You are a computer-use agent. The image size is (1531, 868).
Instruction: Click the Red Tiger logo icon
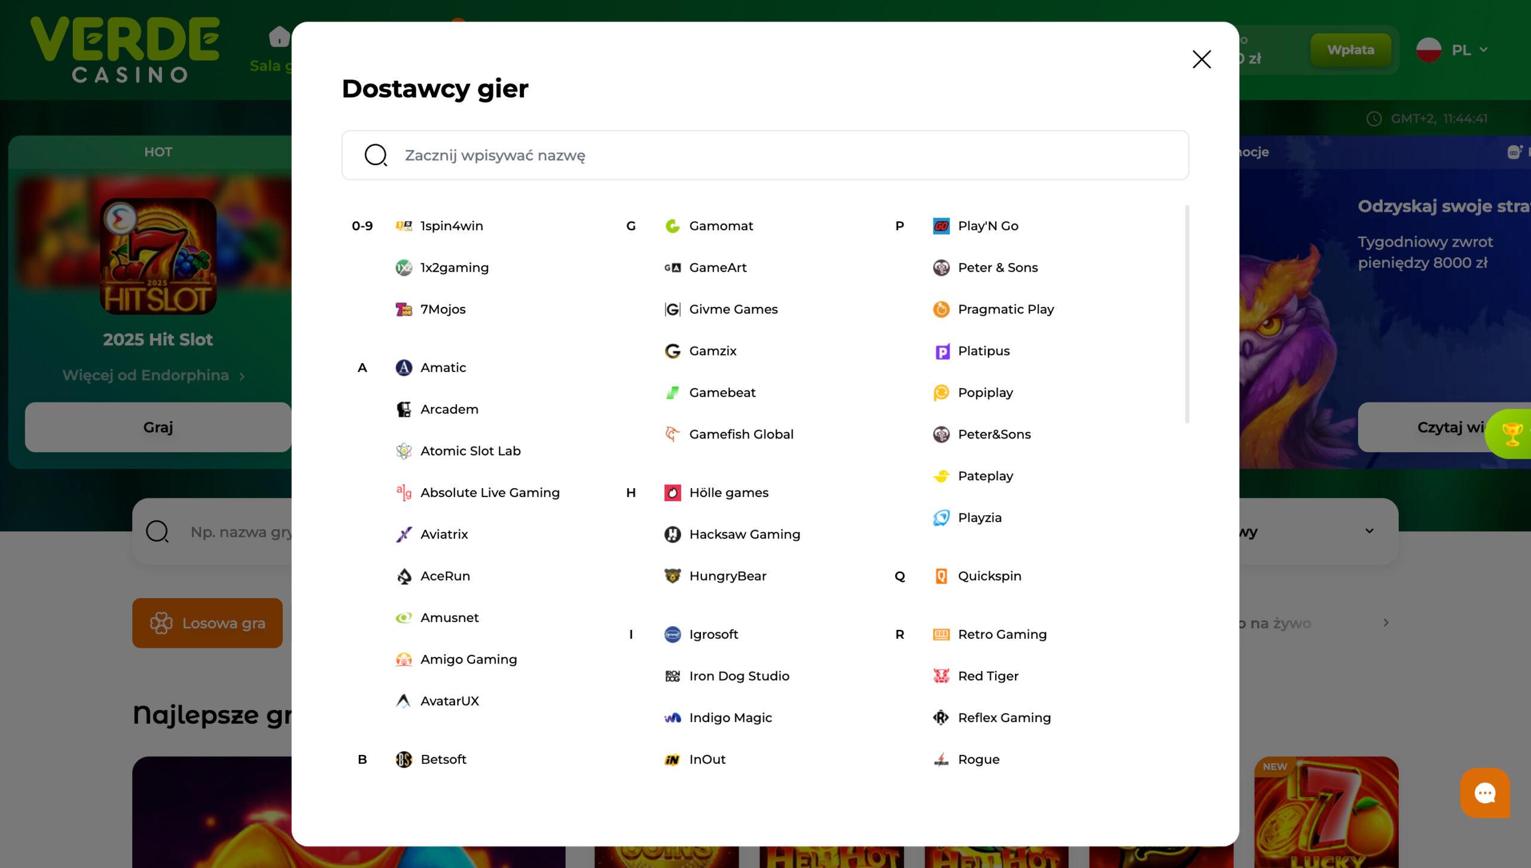941,676
